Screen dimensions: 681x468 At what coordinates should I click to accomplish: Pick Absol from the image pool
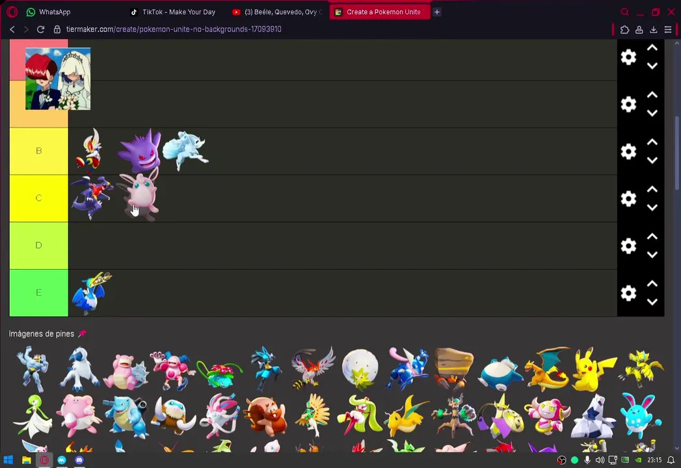point(79,369)
